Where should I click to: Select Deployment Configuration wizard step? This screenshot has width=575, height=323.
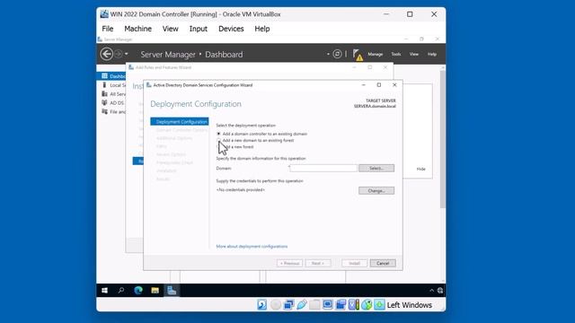coord(180,122)
